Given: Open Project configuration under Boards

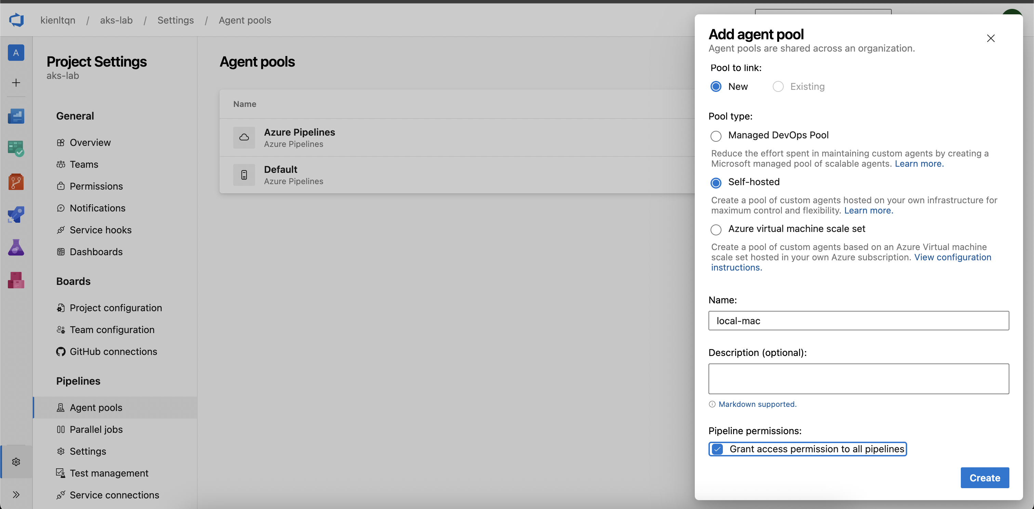Looking at the screenshot, I should tap(115, 308).
